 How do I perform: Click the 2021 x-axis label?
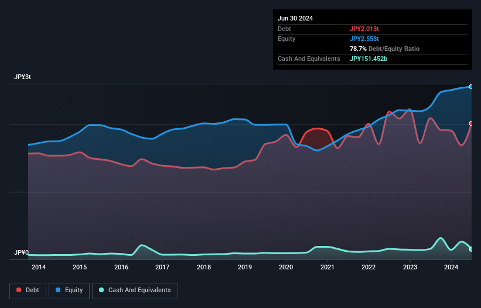[328, 267]
